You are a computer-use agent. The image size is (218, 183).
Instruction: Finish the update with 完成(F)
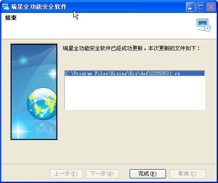click(x=148, y=174)
